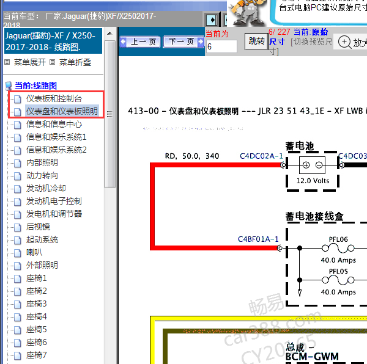The width and height of the screenshot is (367, 364).
Task: Click the 12.0 Volts battery label
Action: point(313,181)
